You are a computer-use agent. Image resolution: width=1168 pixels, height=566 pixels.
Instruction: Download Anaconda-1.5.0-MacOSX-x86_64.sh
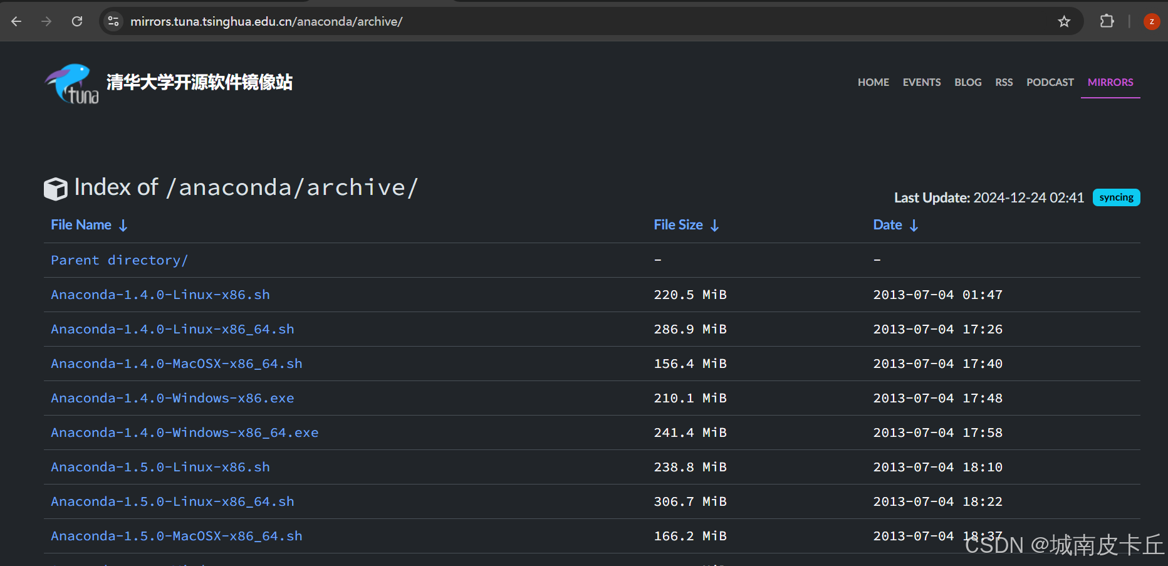(177, 536)
